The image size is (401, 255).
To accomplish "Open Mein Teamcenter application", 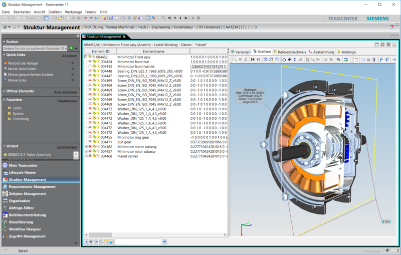I will 23,165.
